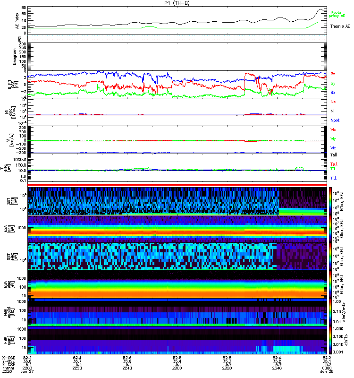Click the 2220 time tick label

[77, 368]
